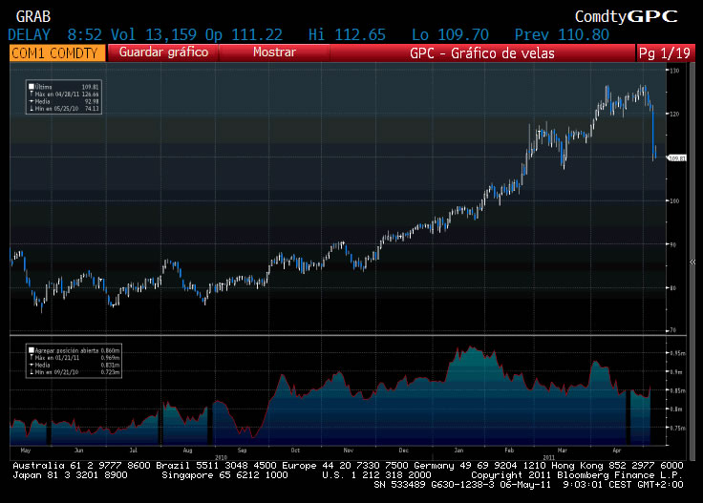Click the Hi 112.65 value
Viewport: 703px width, 503px height.
347,35
